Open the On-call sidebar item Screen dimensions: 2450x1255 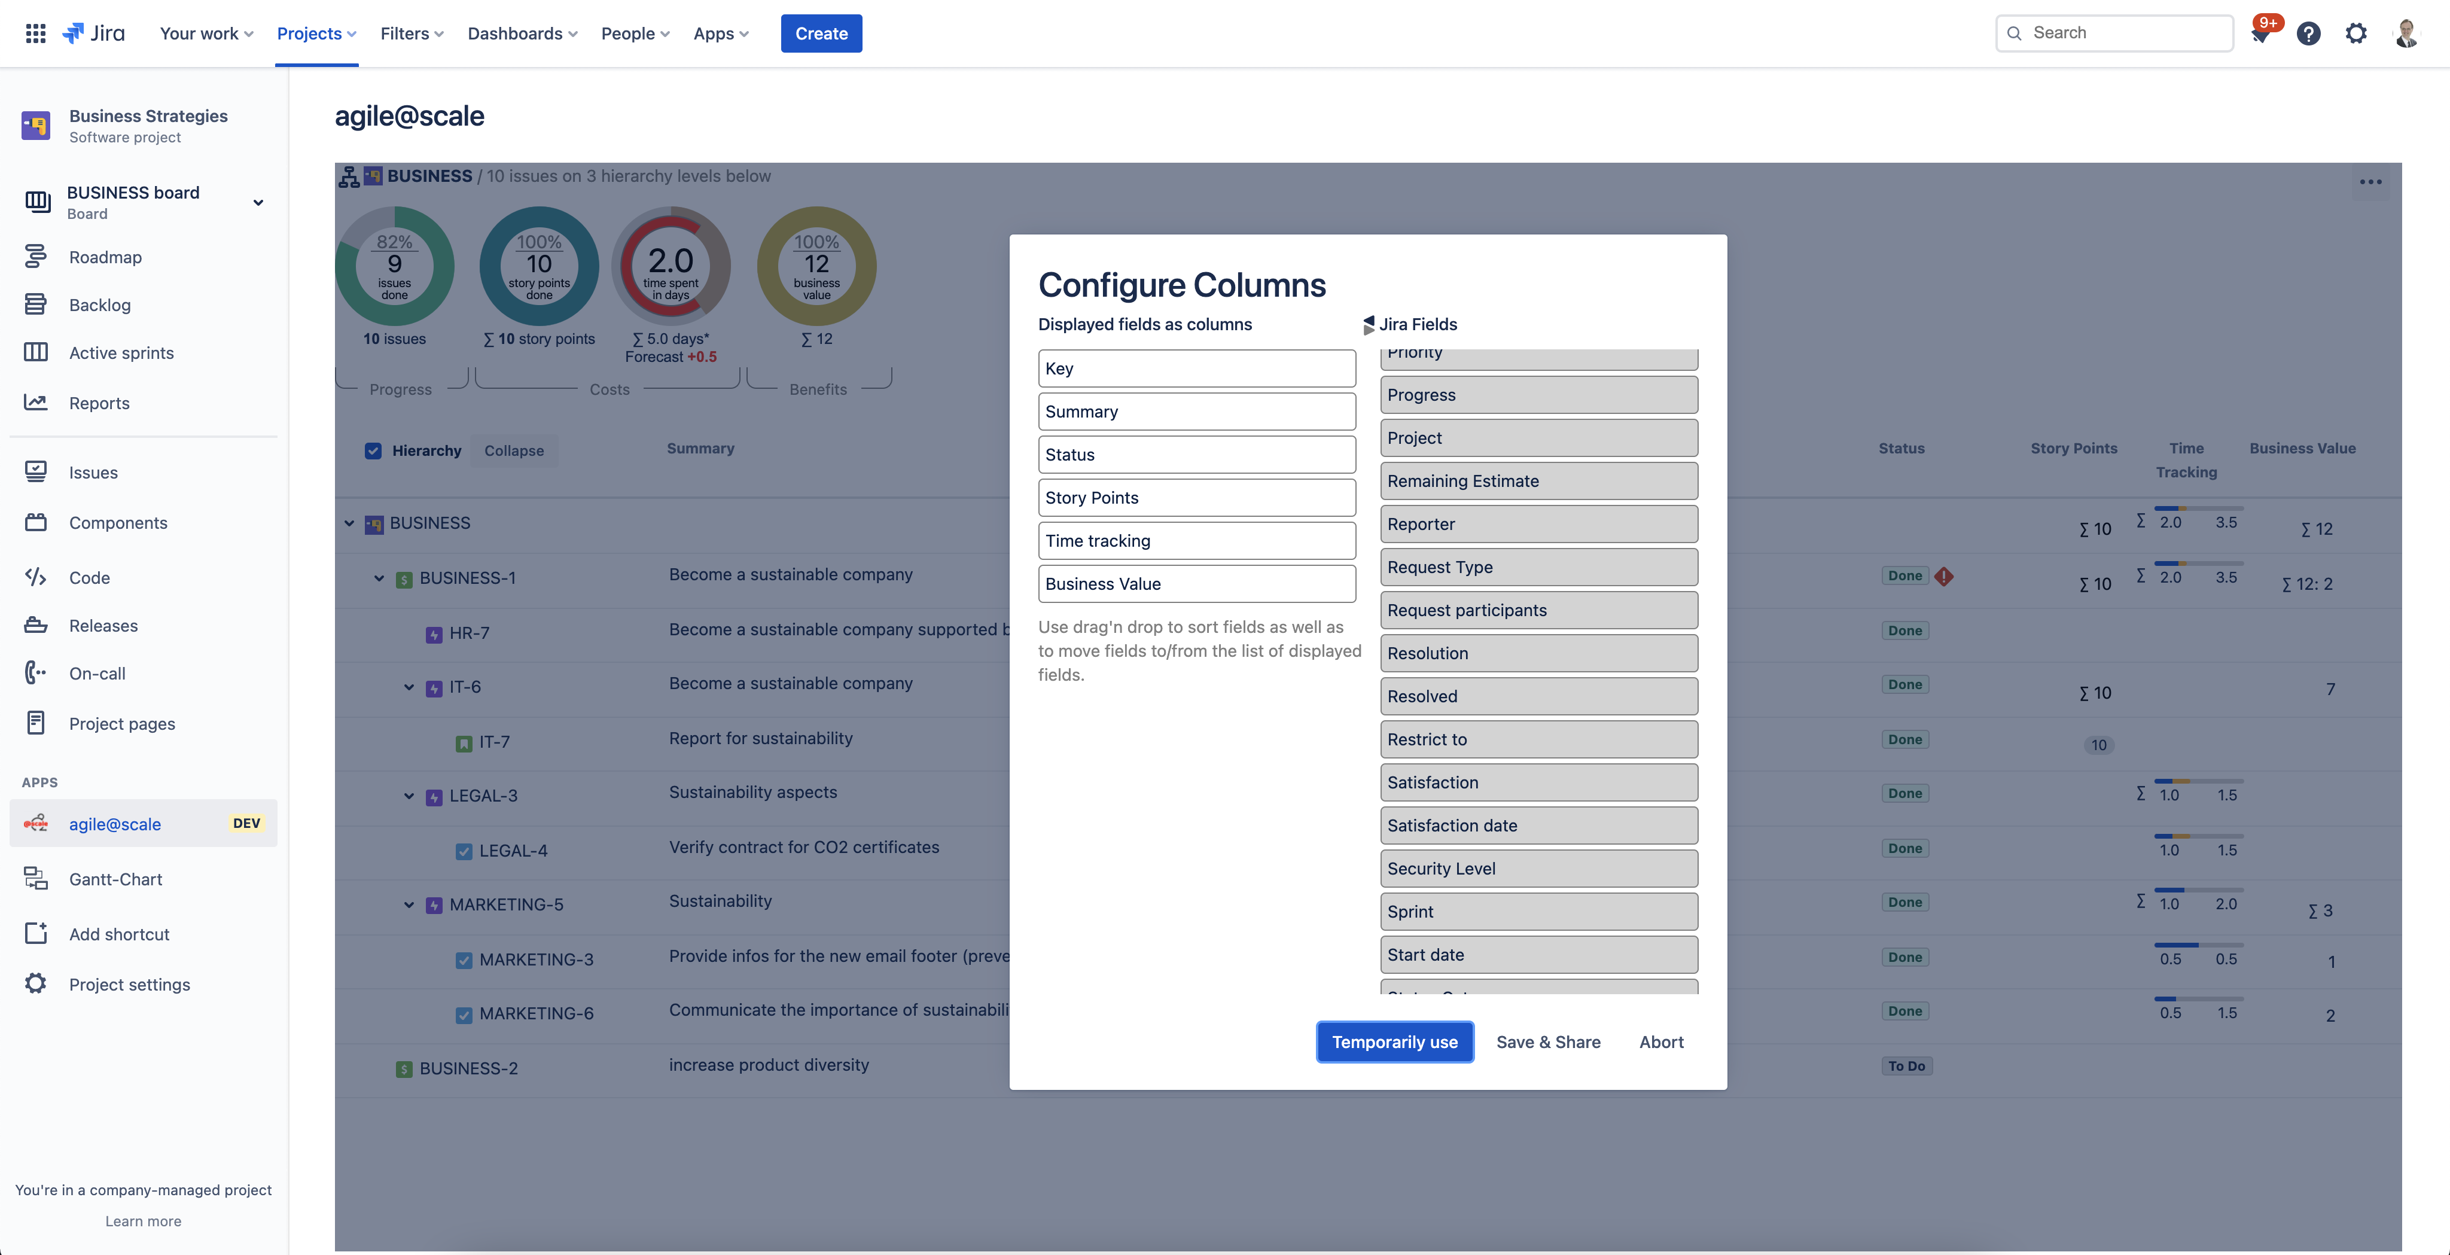tap(97, 674)
